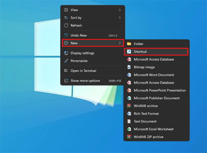The width and height of the screenshot is (207, 153).
Task: Click the Microsoft Word Document icon
Action: point(129,75)
